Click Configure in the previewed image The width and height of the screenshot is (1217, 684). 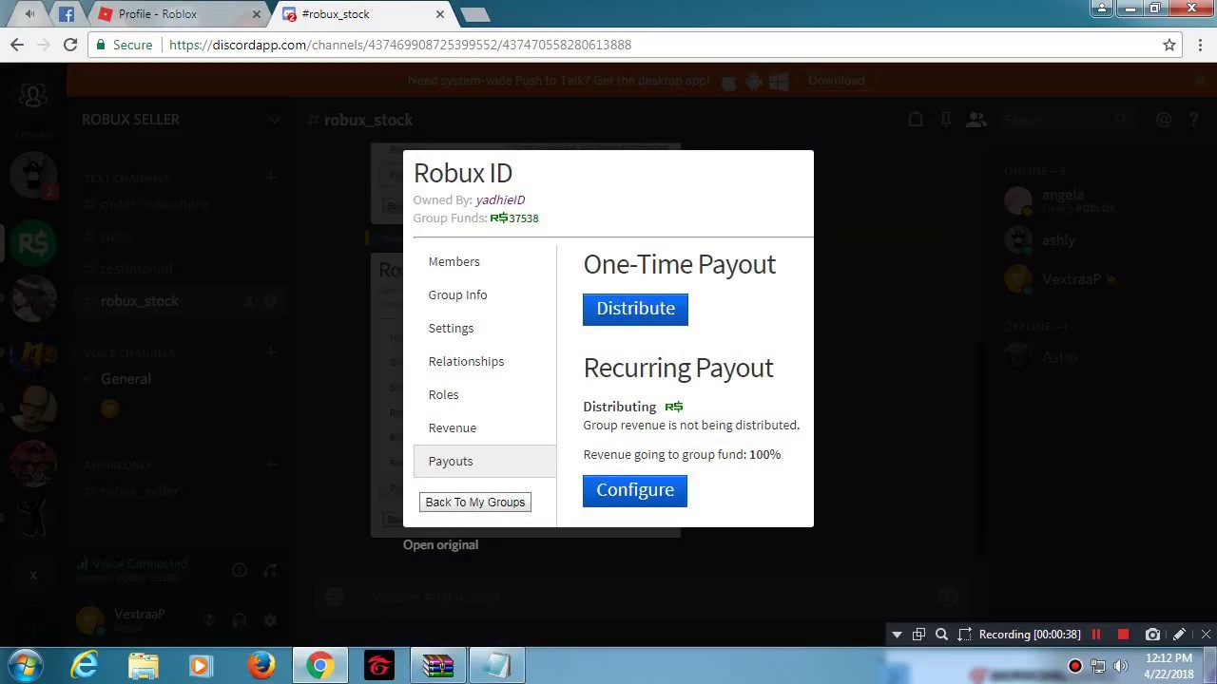[635, 490]
